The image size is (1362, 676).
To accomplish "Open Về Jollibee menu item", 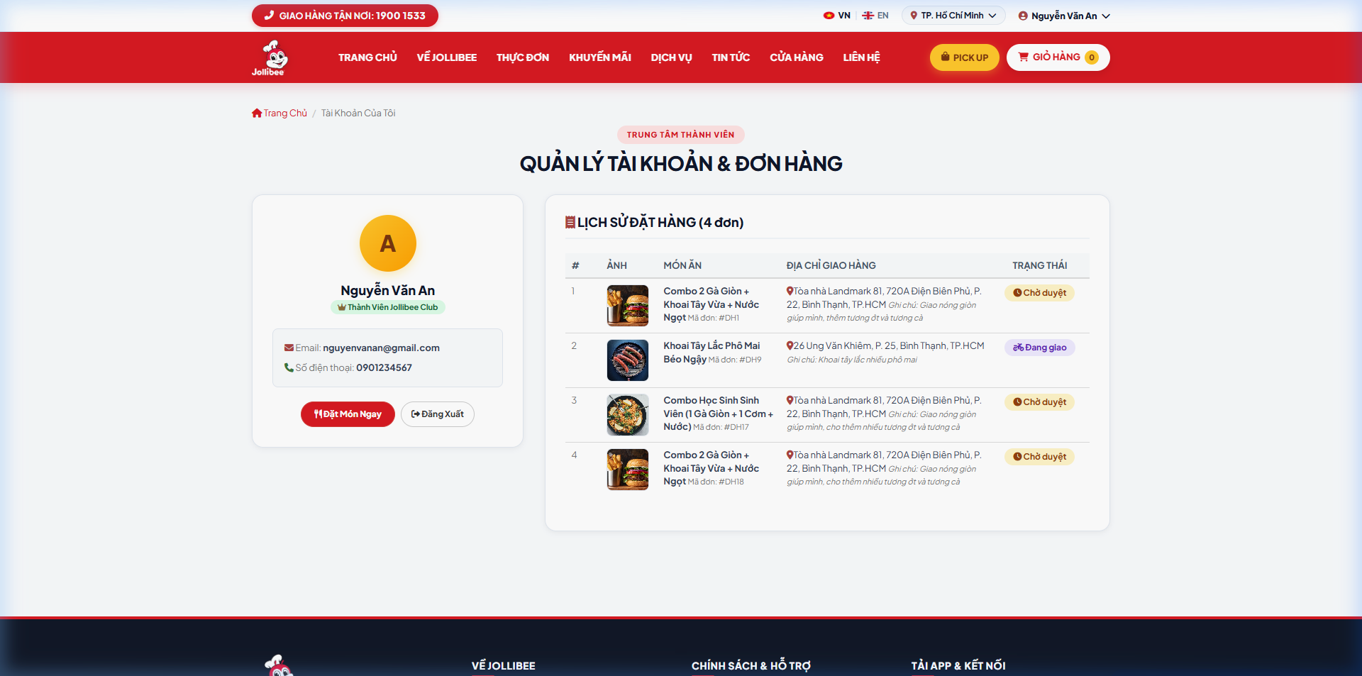I will (447, 57).
